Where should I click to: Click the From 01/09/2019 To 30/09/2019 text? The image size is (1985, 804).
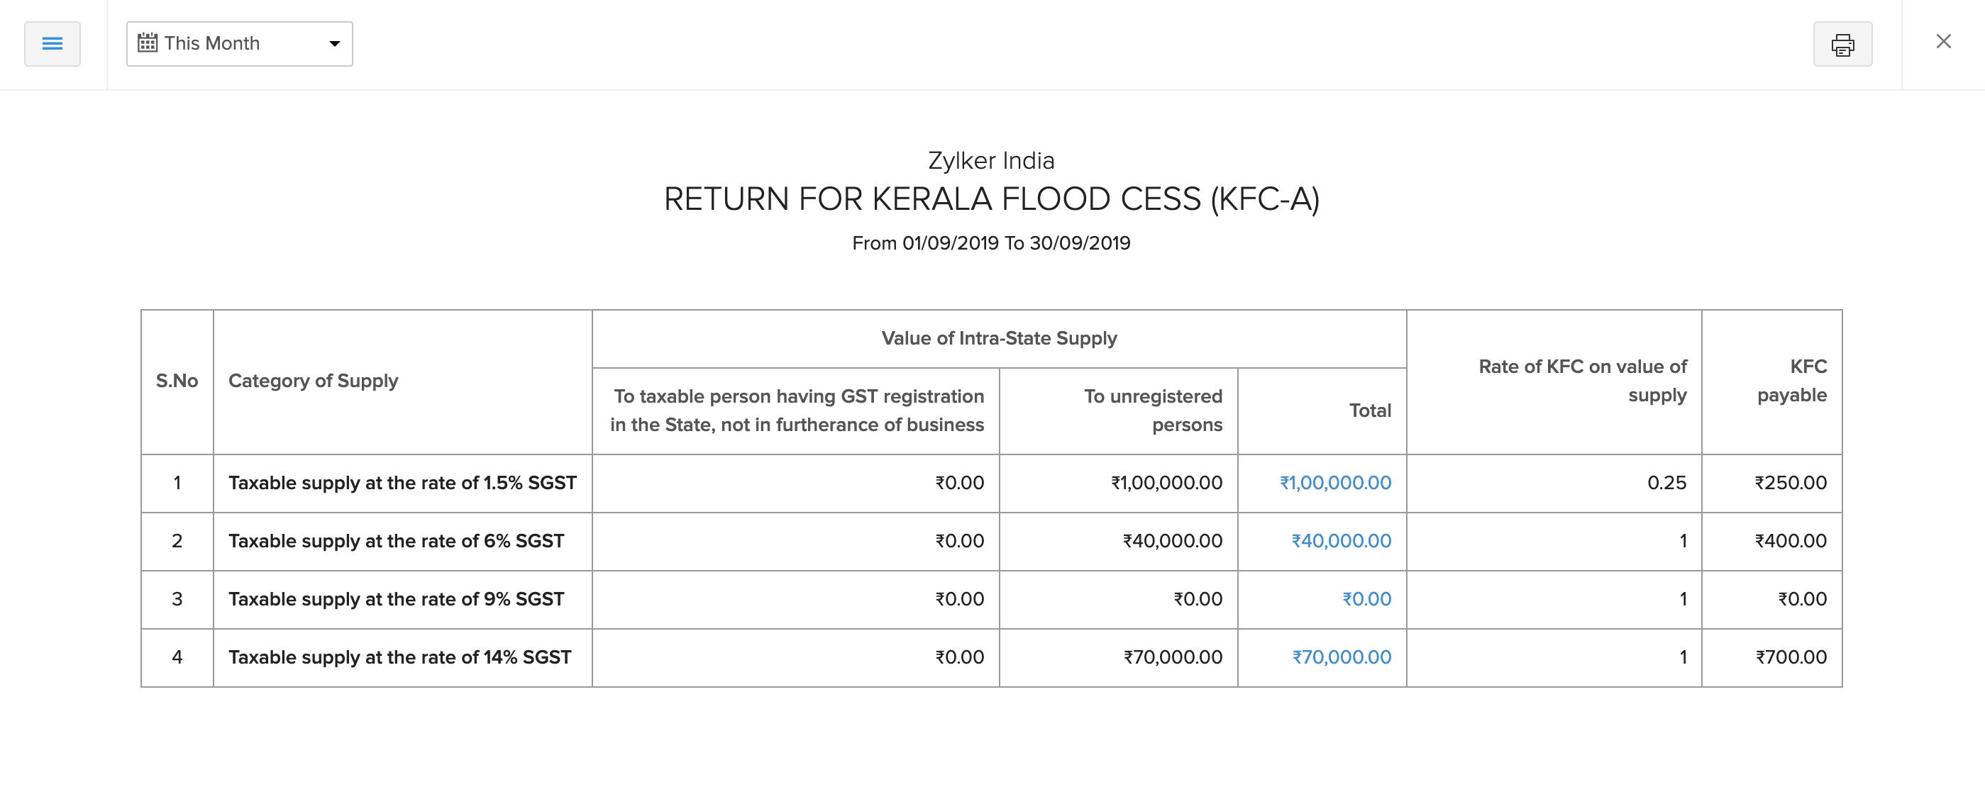[x=992, y=242]
